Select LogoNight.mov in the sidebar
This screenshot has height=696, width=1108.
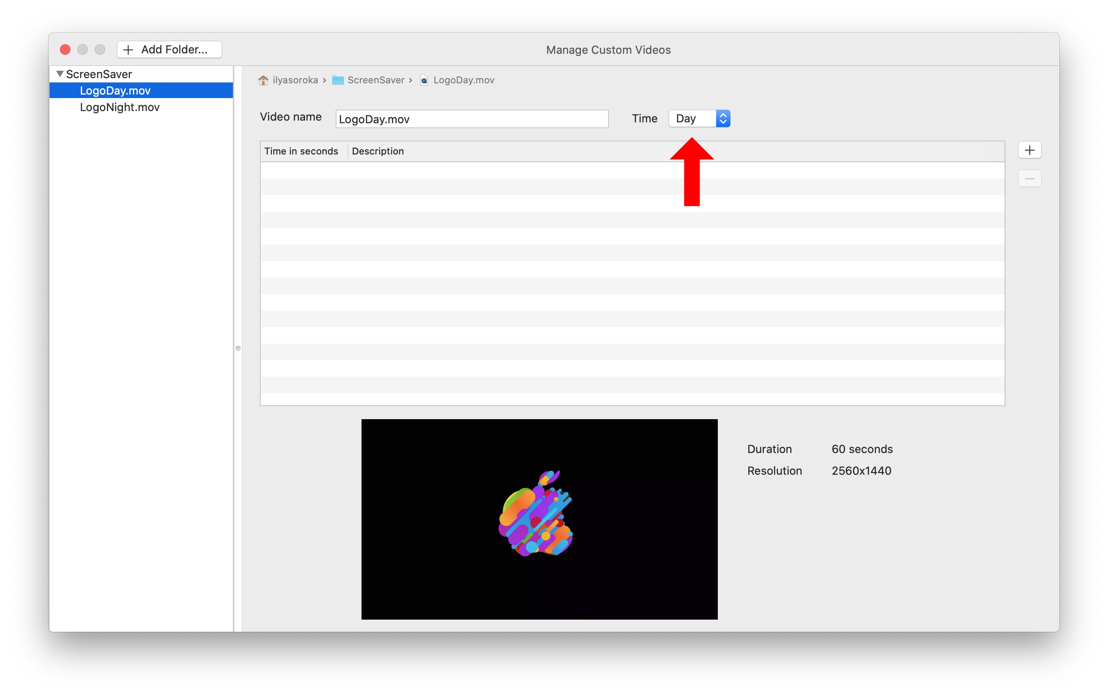[119, 107]
